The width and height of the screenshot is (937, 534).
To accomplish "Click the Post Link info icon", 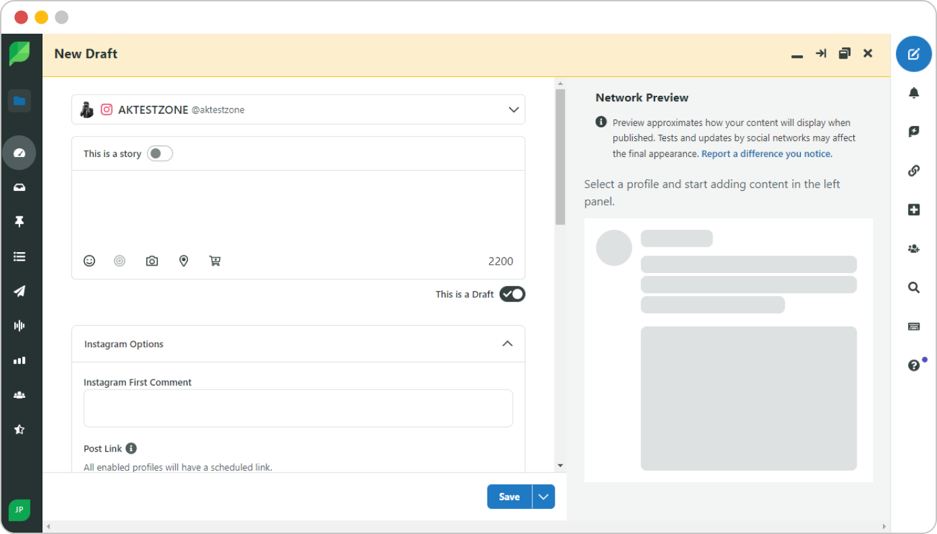I will coord(131,448).
